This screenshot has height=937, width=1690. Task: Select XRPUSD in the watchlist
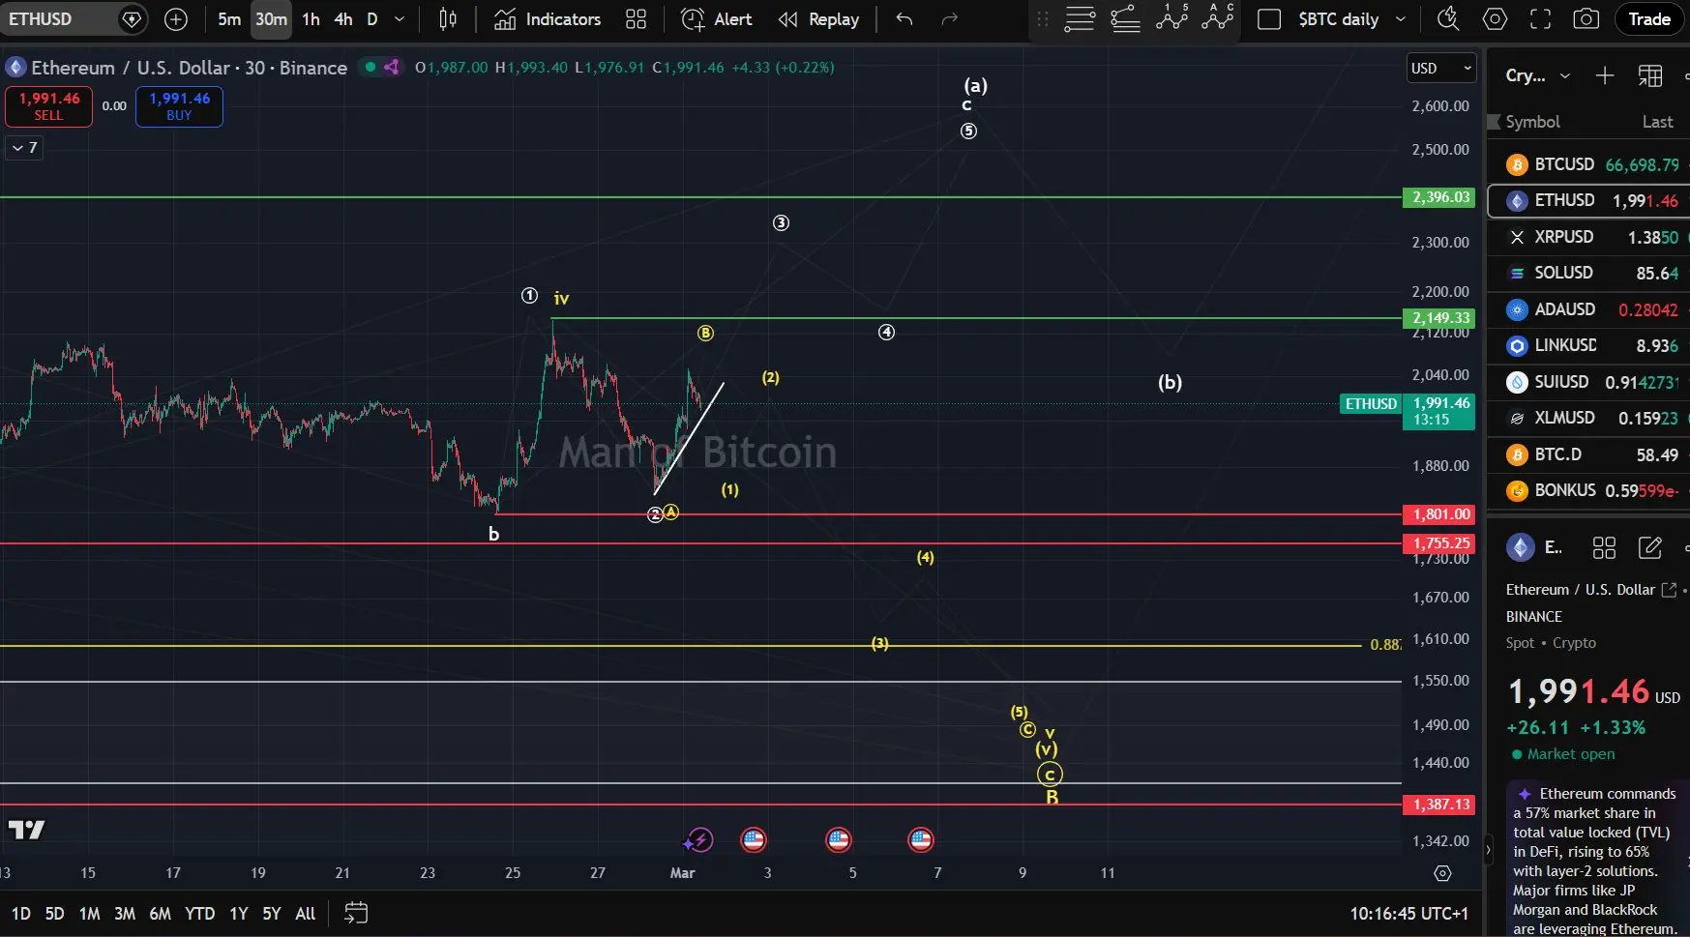point(1588,237)
